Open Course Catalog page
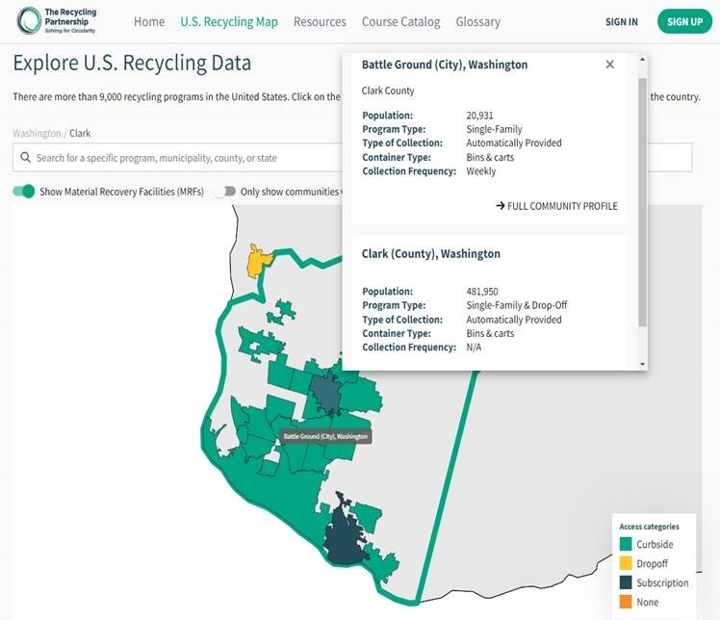The image size is (720, 620). click(400, 21)
